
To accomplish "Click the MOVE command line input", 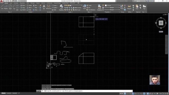I will point(87,91).
